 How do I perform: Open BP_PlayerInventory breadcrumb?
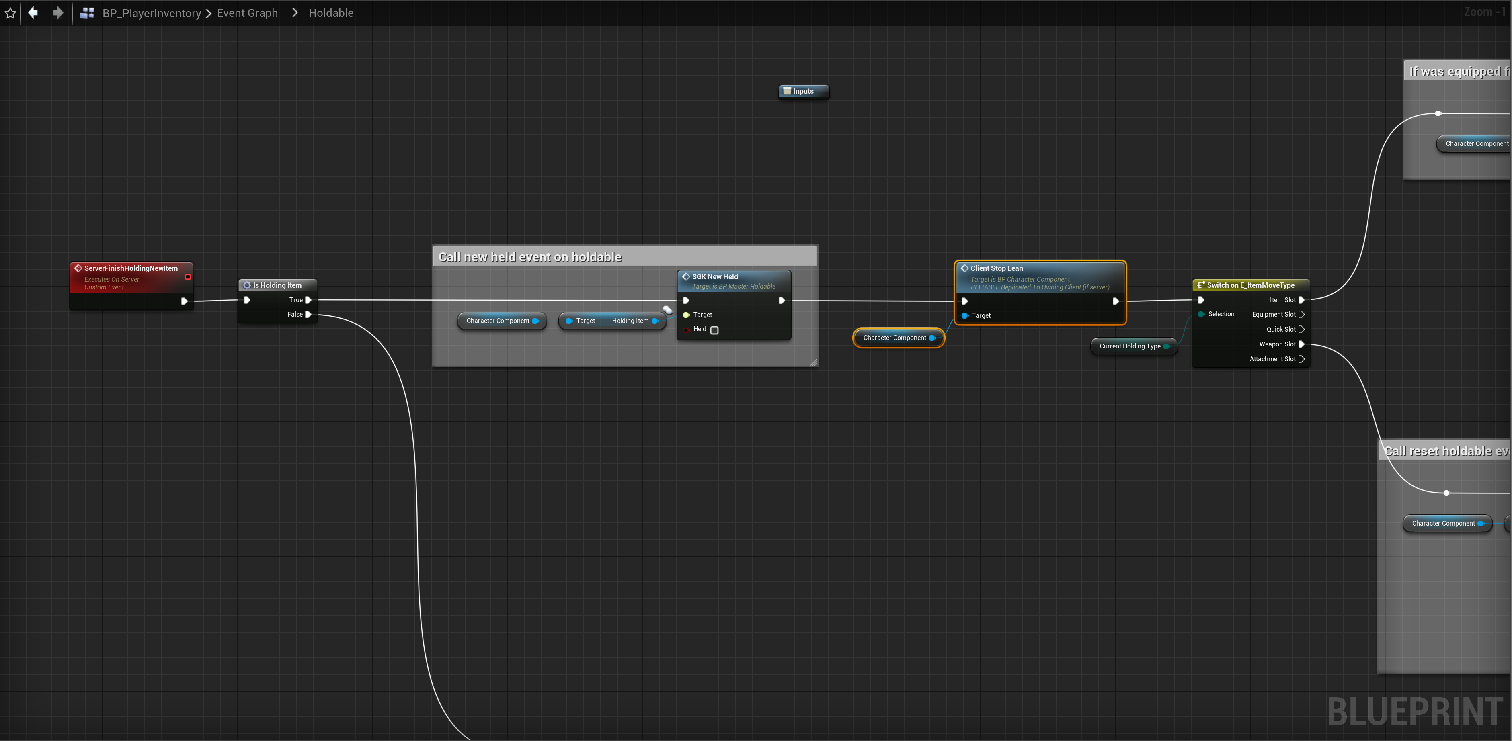(x=152, y=13)
